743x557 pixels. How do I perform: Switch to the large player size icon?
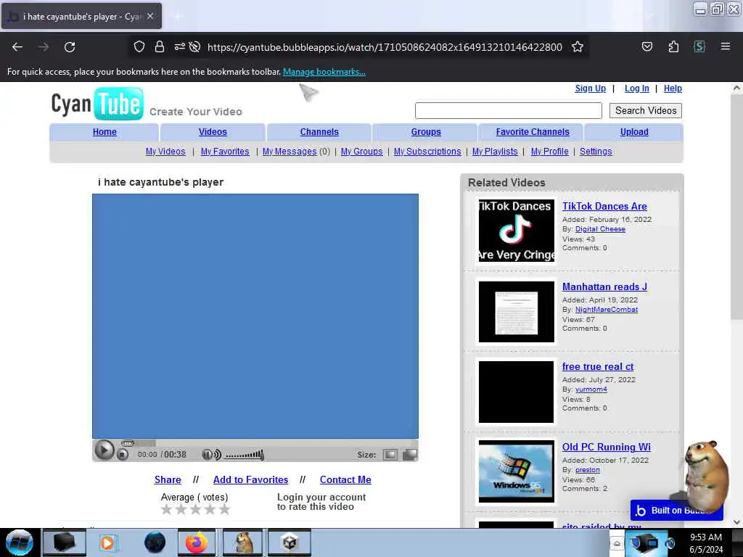410,455
